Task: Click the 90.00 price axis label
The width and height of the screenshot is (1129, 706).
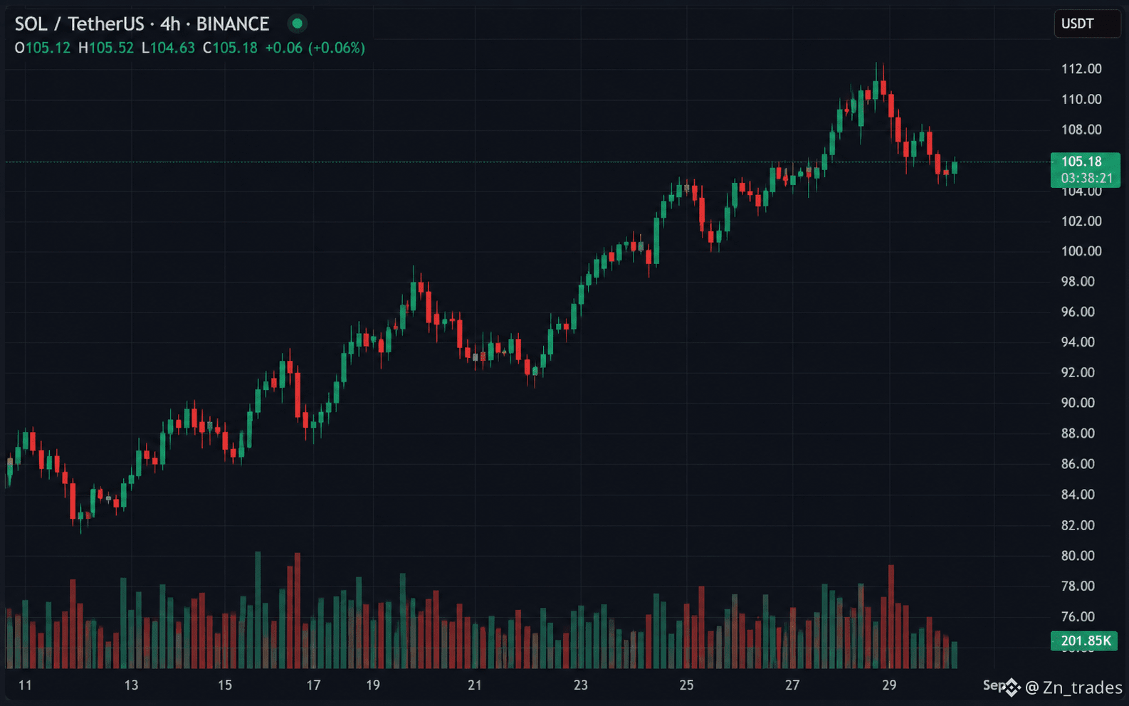Action: pos(1078,403)
